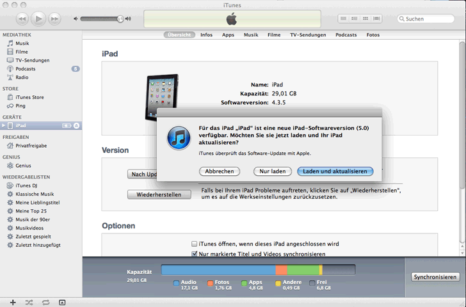Open Klassische Musik playlist

35,194
